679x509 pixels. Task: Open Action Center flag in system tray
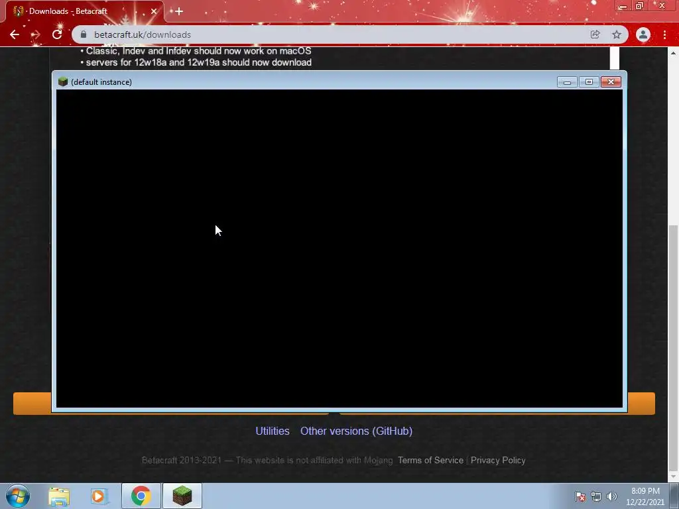point(580,496)
